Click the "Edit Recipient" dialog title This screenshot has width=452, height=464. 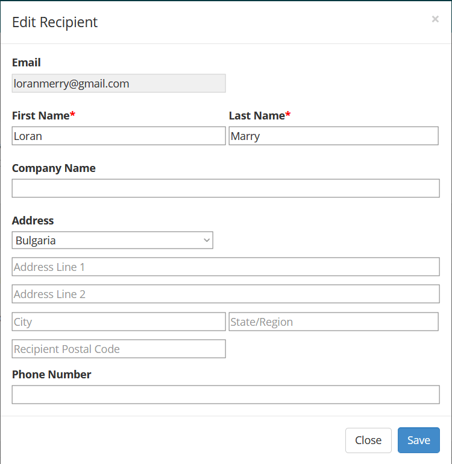(55, 22)
